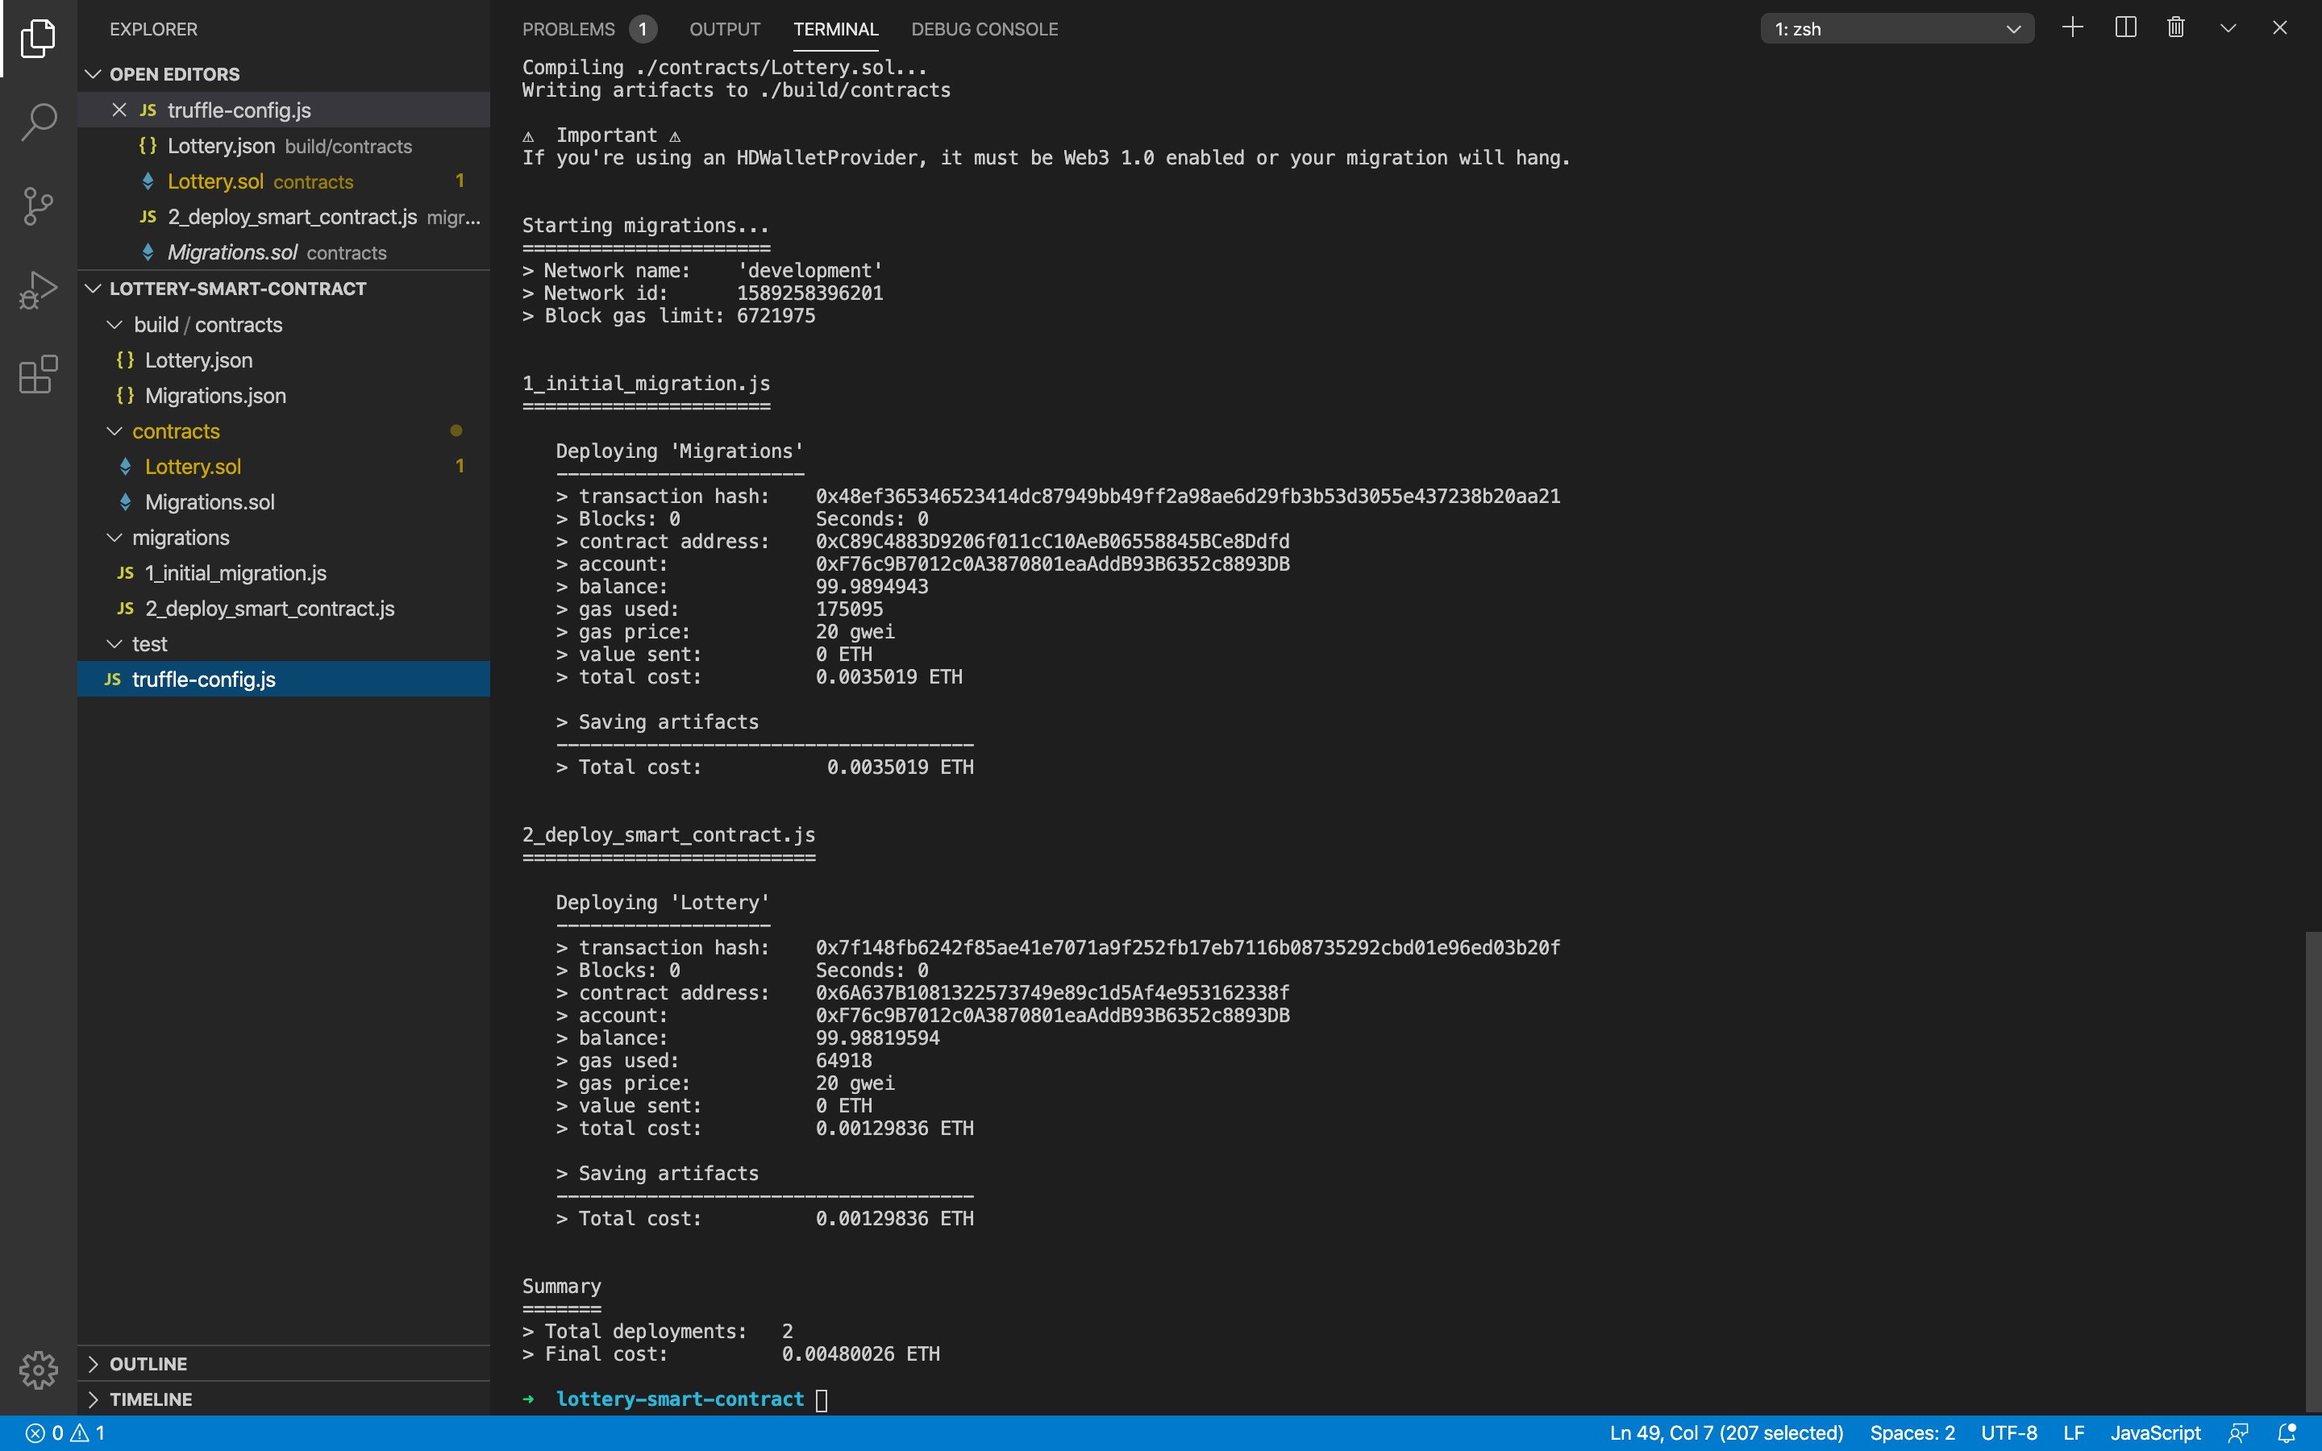Close truffle-config.js in open editors

(x=119, y=110)
